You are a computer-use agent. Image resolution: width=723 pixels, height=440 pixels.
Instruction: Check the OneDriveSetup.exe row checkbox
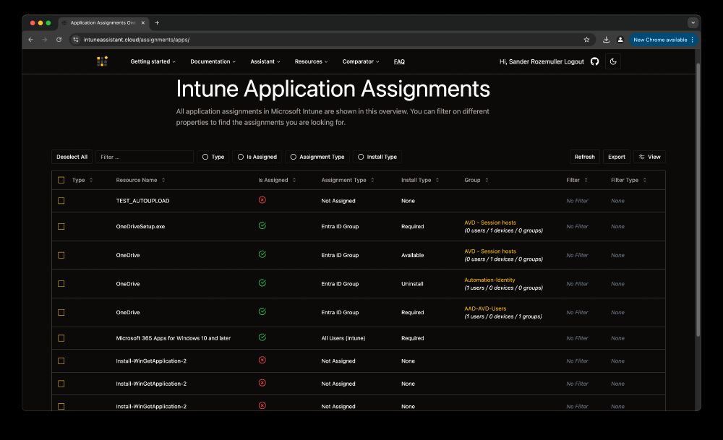pos(61,227)
